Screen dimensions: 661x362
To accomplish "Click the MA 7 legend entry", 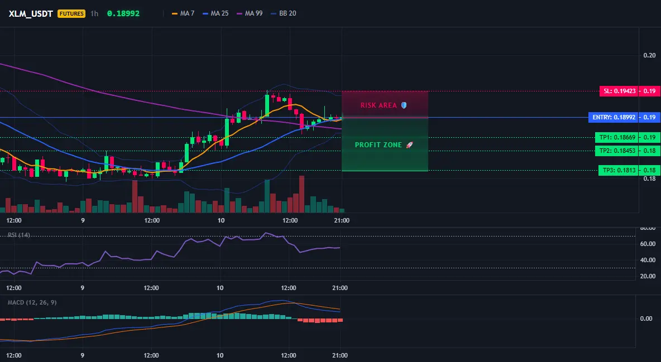I will 183,13.
